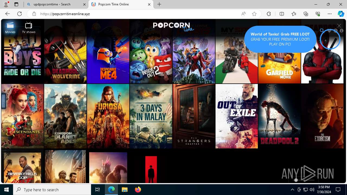Open the Tab actions menu icon

[x=16, y=4]
